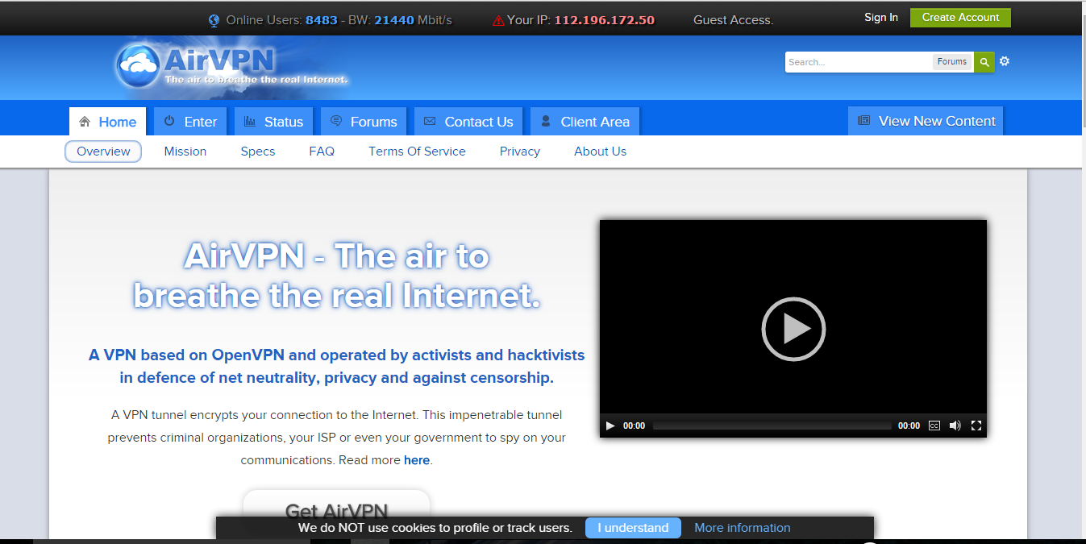The height and width of the screenshot is (544, 1086).
Task: Click the online users count 8483
Action: [322, 20]
